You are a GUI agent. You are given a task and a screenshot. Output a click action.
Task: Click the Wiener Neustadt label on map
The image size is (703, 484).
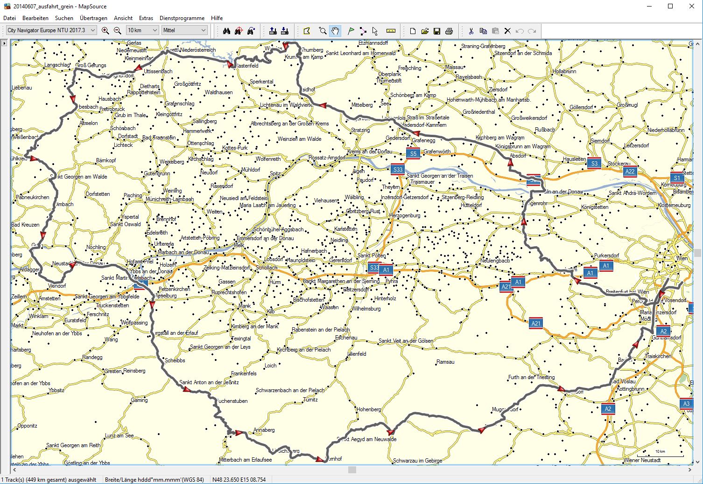click(642, 460)
